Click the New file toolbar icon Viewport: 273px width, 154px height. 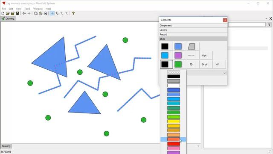(x=3, y=13)
